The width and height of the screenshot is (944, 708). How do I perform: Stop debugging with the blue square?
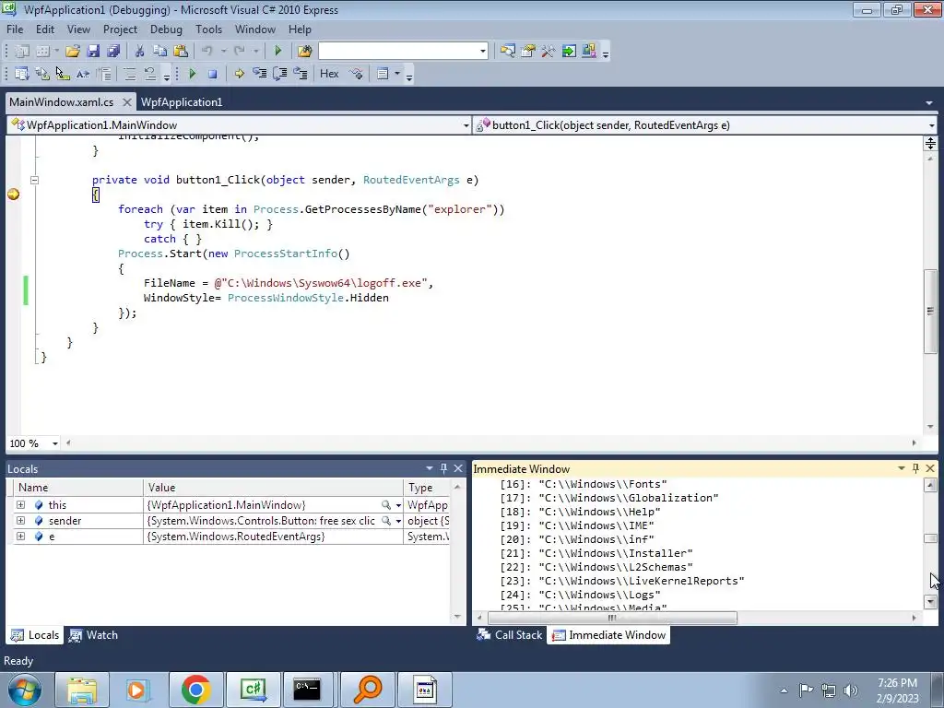click(x=212, y=74)
